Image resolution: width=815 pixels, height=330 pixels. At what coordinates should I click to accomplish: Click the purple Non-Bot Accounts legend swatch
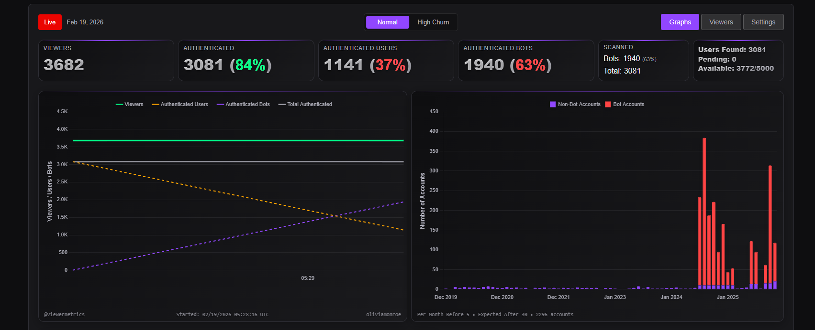(553, 104)
